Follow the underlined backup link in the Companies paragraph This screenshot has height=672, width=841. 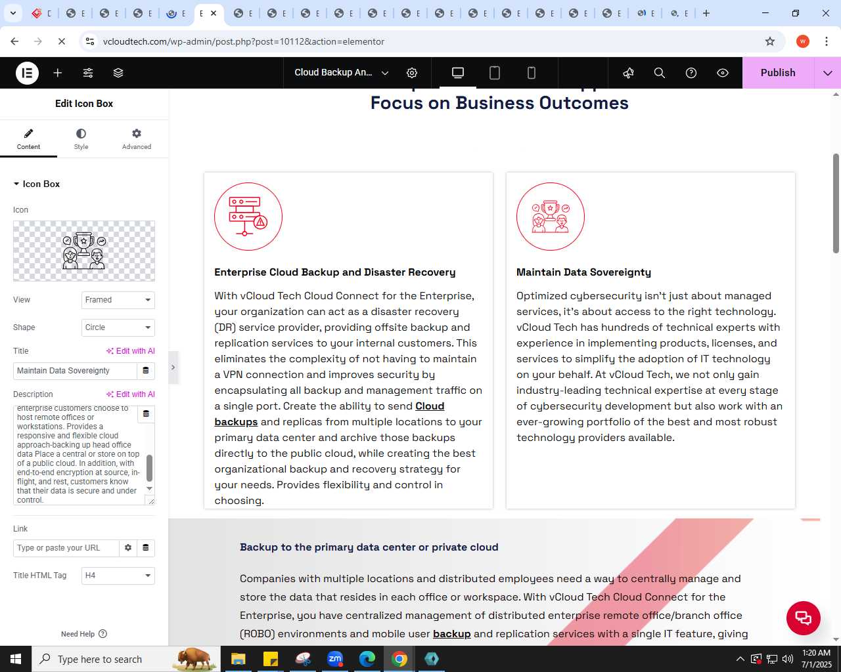[452, 634]
